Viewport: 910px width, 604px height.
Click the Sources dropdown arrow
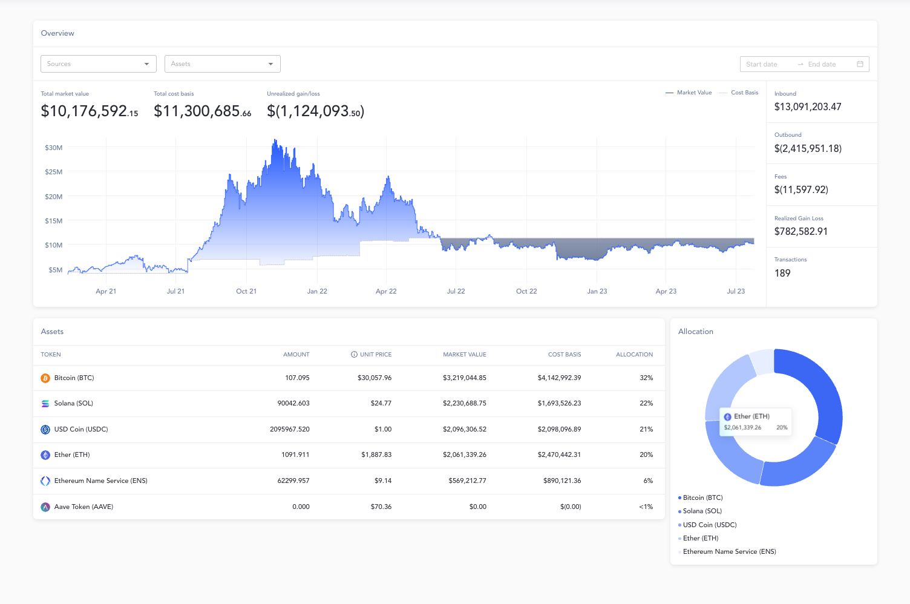coord(146,64)
